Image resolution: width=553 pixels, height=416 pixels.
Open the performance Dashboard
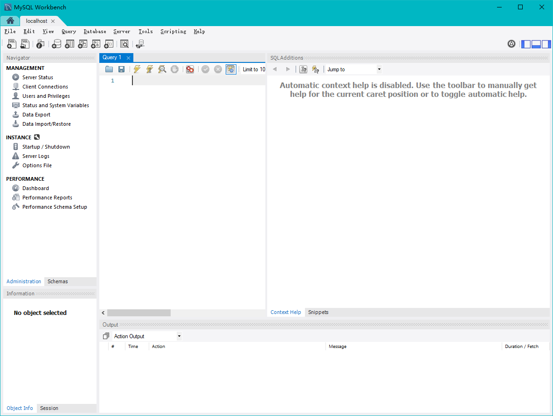click(x=35, y=188)
